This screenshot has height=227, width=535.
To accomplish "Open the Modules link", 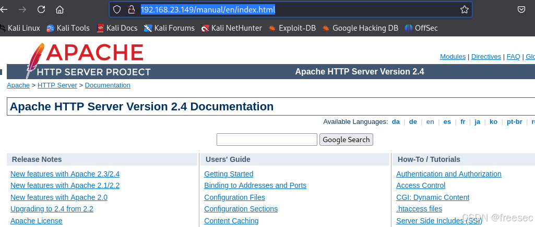I will pos(453,57).
